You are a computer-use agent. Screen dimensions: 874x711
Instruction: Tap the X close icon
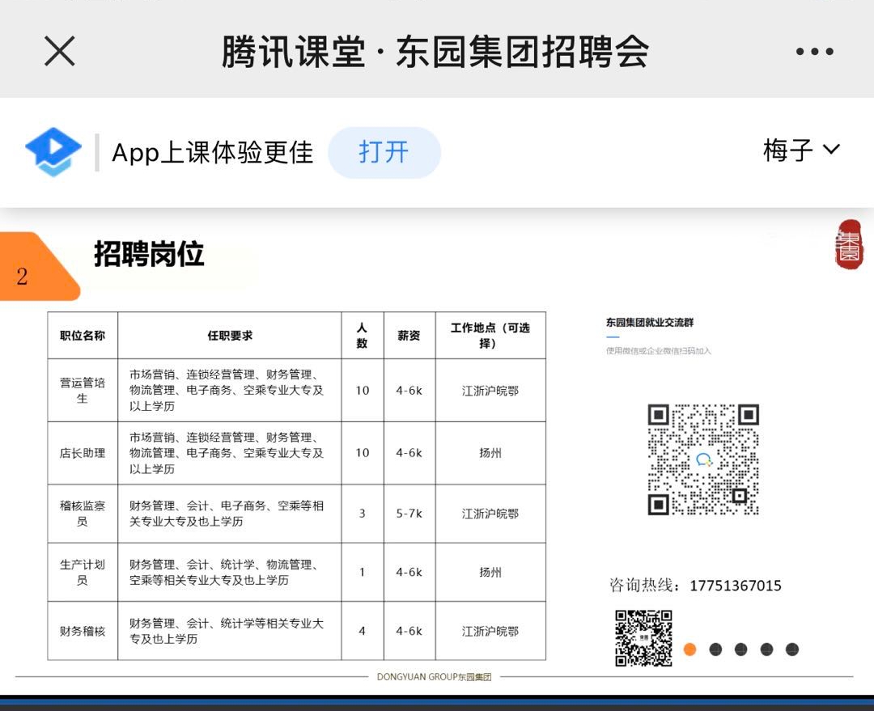point(59,52)
